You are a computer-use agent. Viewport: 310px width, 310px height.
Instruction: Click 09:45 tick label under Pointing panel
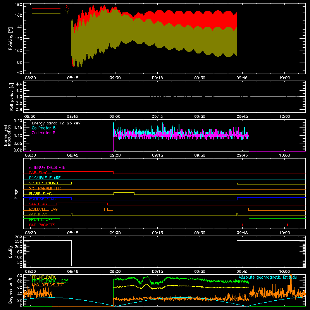pyautogui.click(x=242, y=78)
